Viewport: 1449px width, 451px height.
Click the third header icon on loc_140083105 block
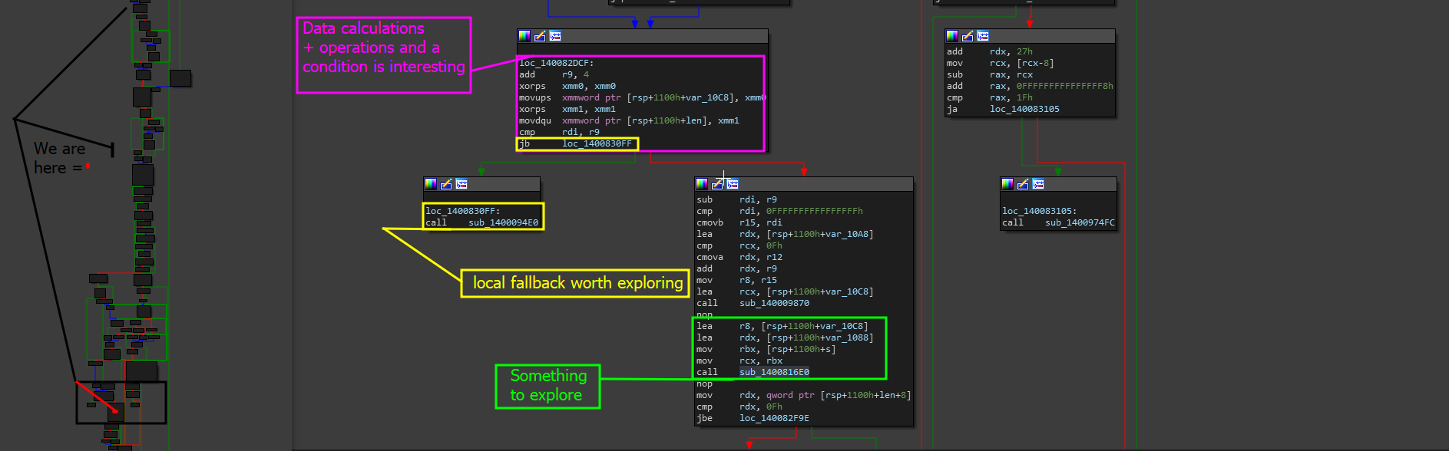pos(1038,184)
